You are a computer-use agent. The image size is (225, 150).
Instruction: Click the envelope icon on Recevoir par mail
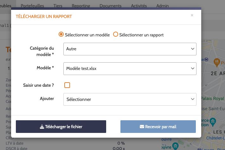(142, 127)
